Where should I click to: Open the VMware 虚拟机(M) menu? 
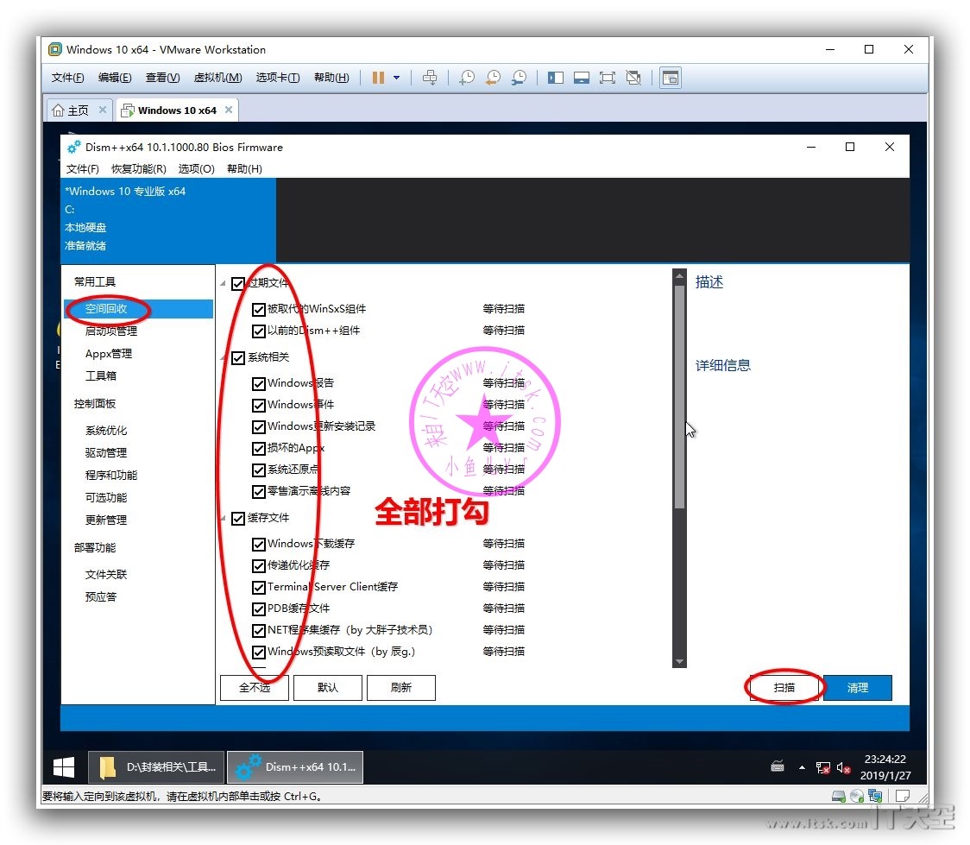pyautogui.click(x=217, y=78)
